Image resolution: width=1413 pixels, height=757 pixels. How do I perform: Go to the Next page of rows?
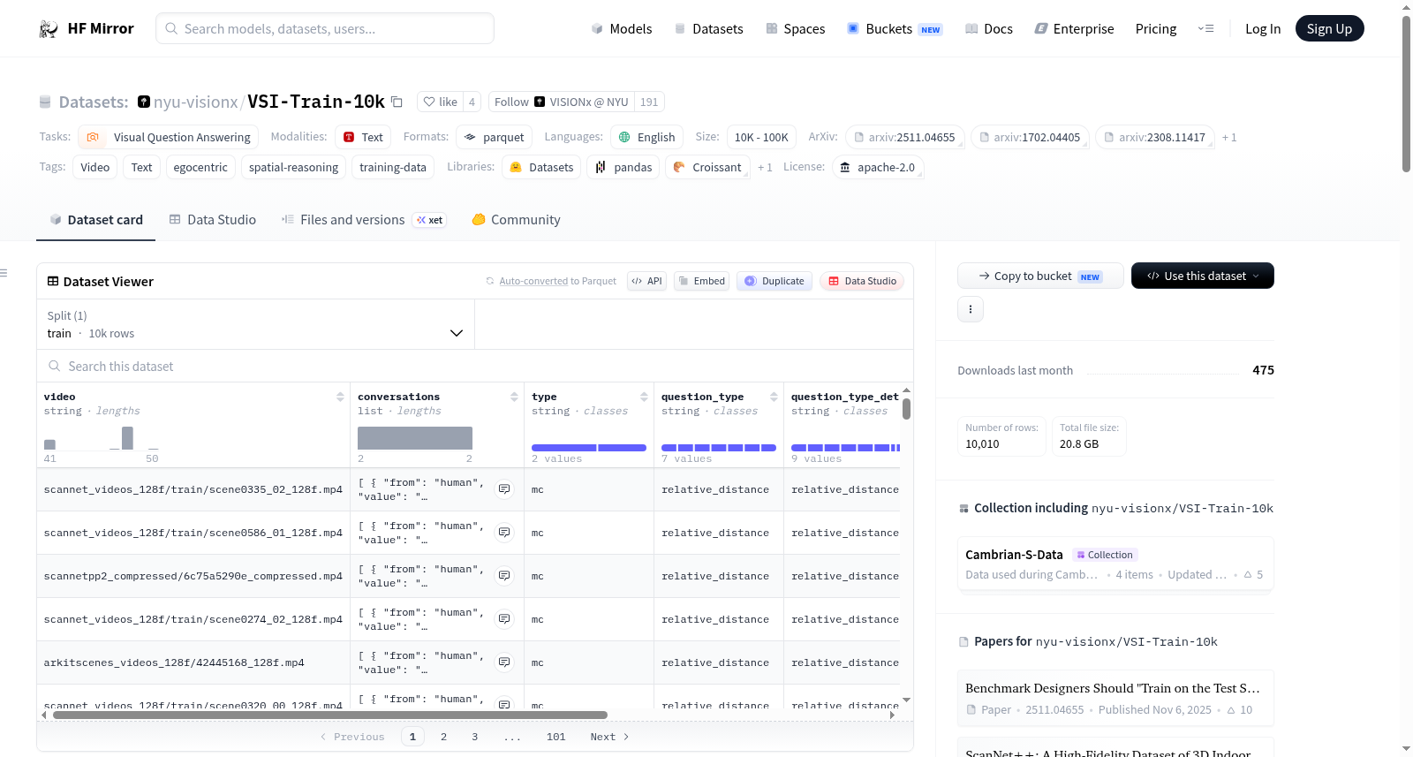point(609,737)
